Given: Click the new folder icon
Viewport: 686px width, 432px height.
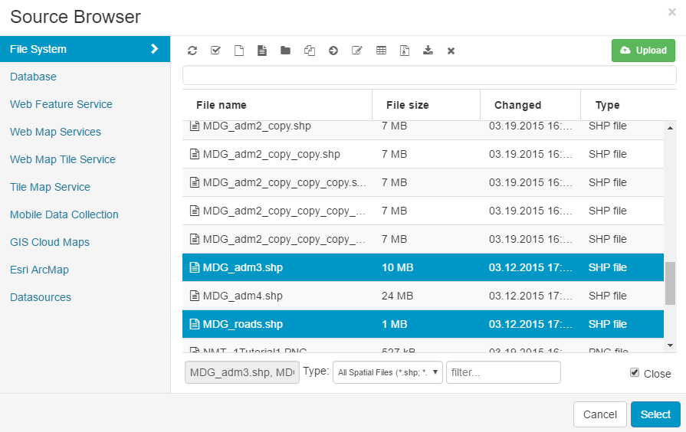Looking at the screenshot, I should 285,51.
